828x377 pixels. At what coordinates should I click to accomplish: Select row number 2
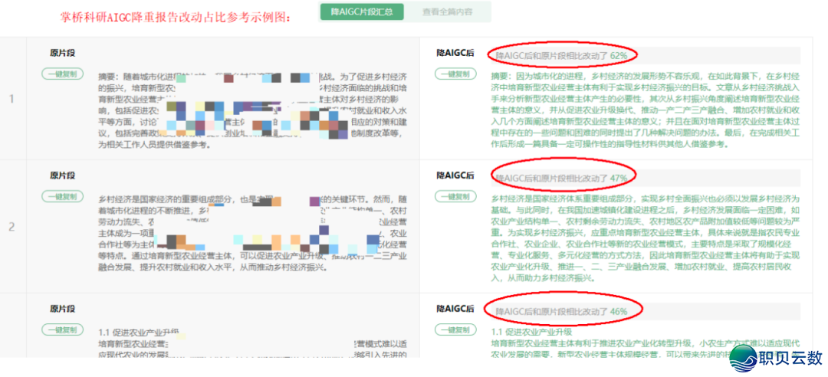coord(11,227)
